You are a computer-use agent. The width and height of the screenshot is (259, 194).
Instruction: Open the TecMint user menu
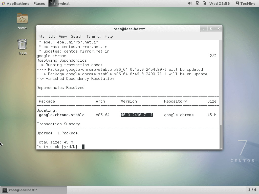pyautogui.click(x=245, y=4)
